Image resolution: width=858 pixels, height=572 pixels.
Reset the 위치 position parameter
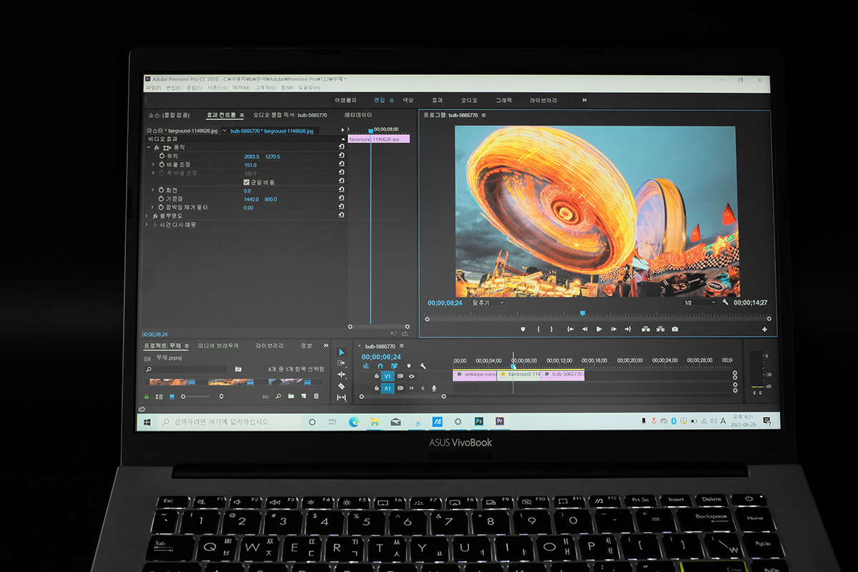click(x=342, y=156)
